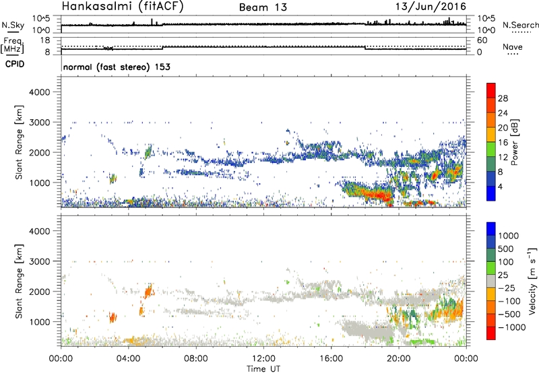Click the -1000 tick on velocity scale
The height and width of the screenshot is (373, 539).
(511, 327)
